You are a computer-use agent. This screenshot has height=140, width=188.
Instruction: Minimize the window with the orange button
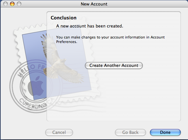coord(12,4)
